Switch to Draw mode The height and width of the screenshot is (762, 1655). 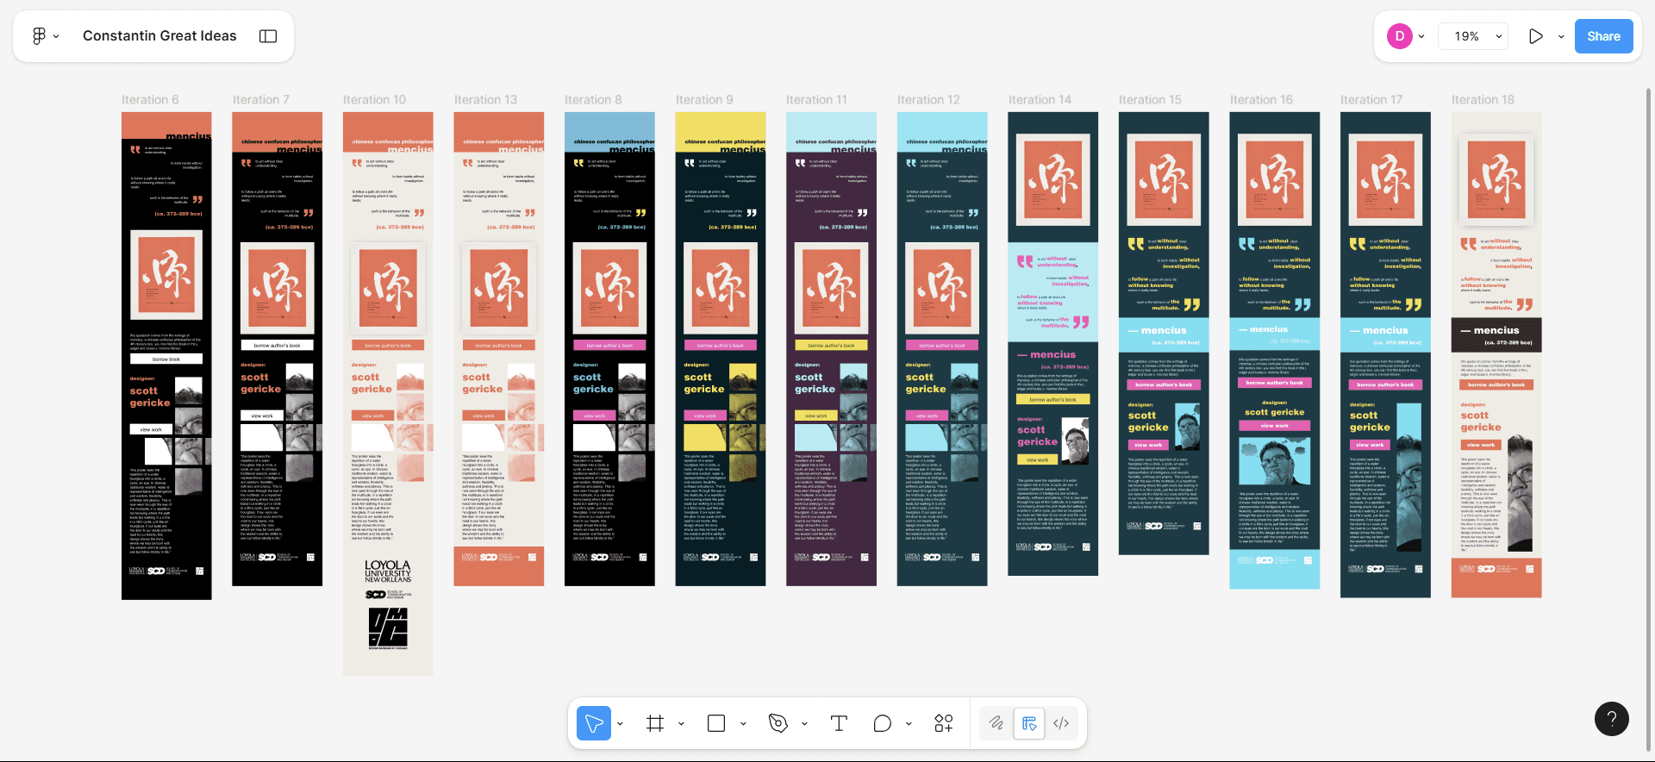point(996,724)
